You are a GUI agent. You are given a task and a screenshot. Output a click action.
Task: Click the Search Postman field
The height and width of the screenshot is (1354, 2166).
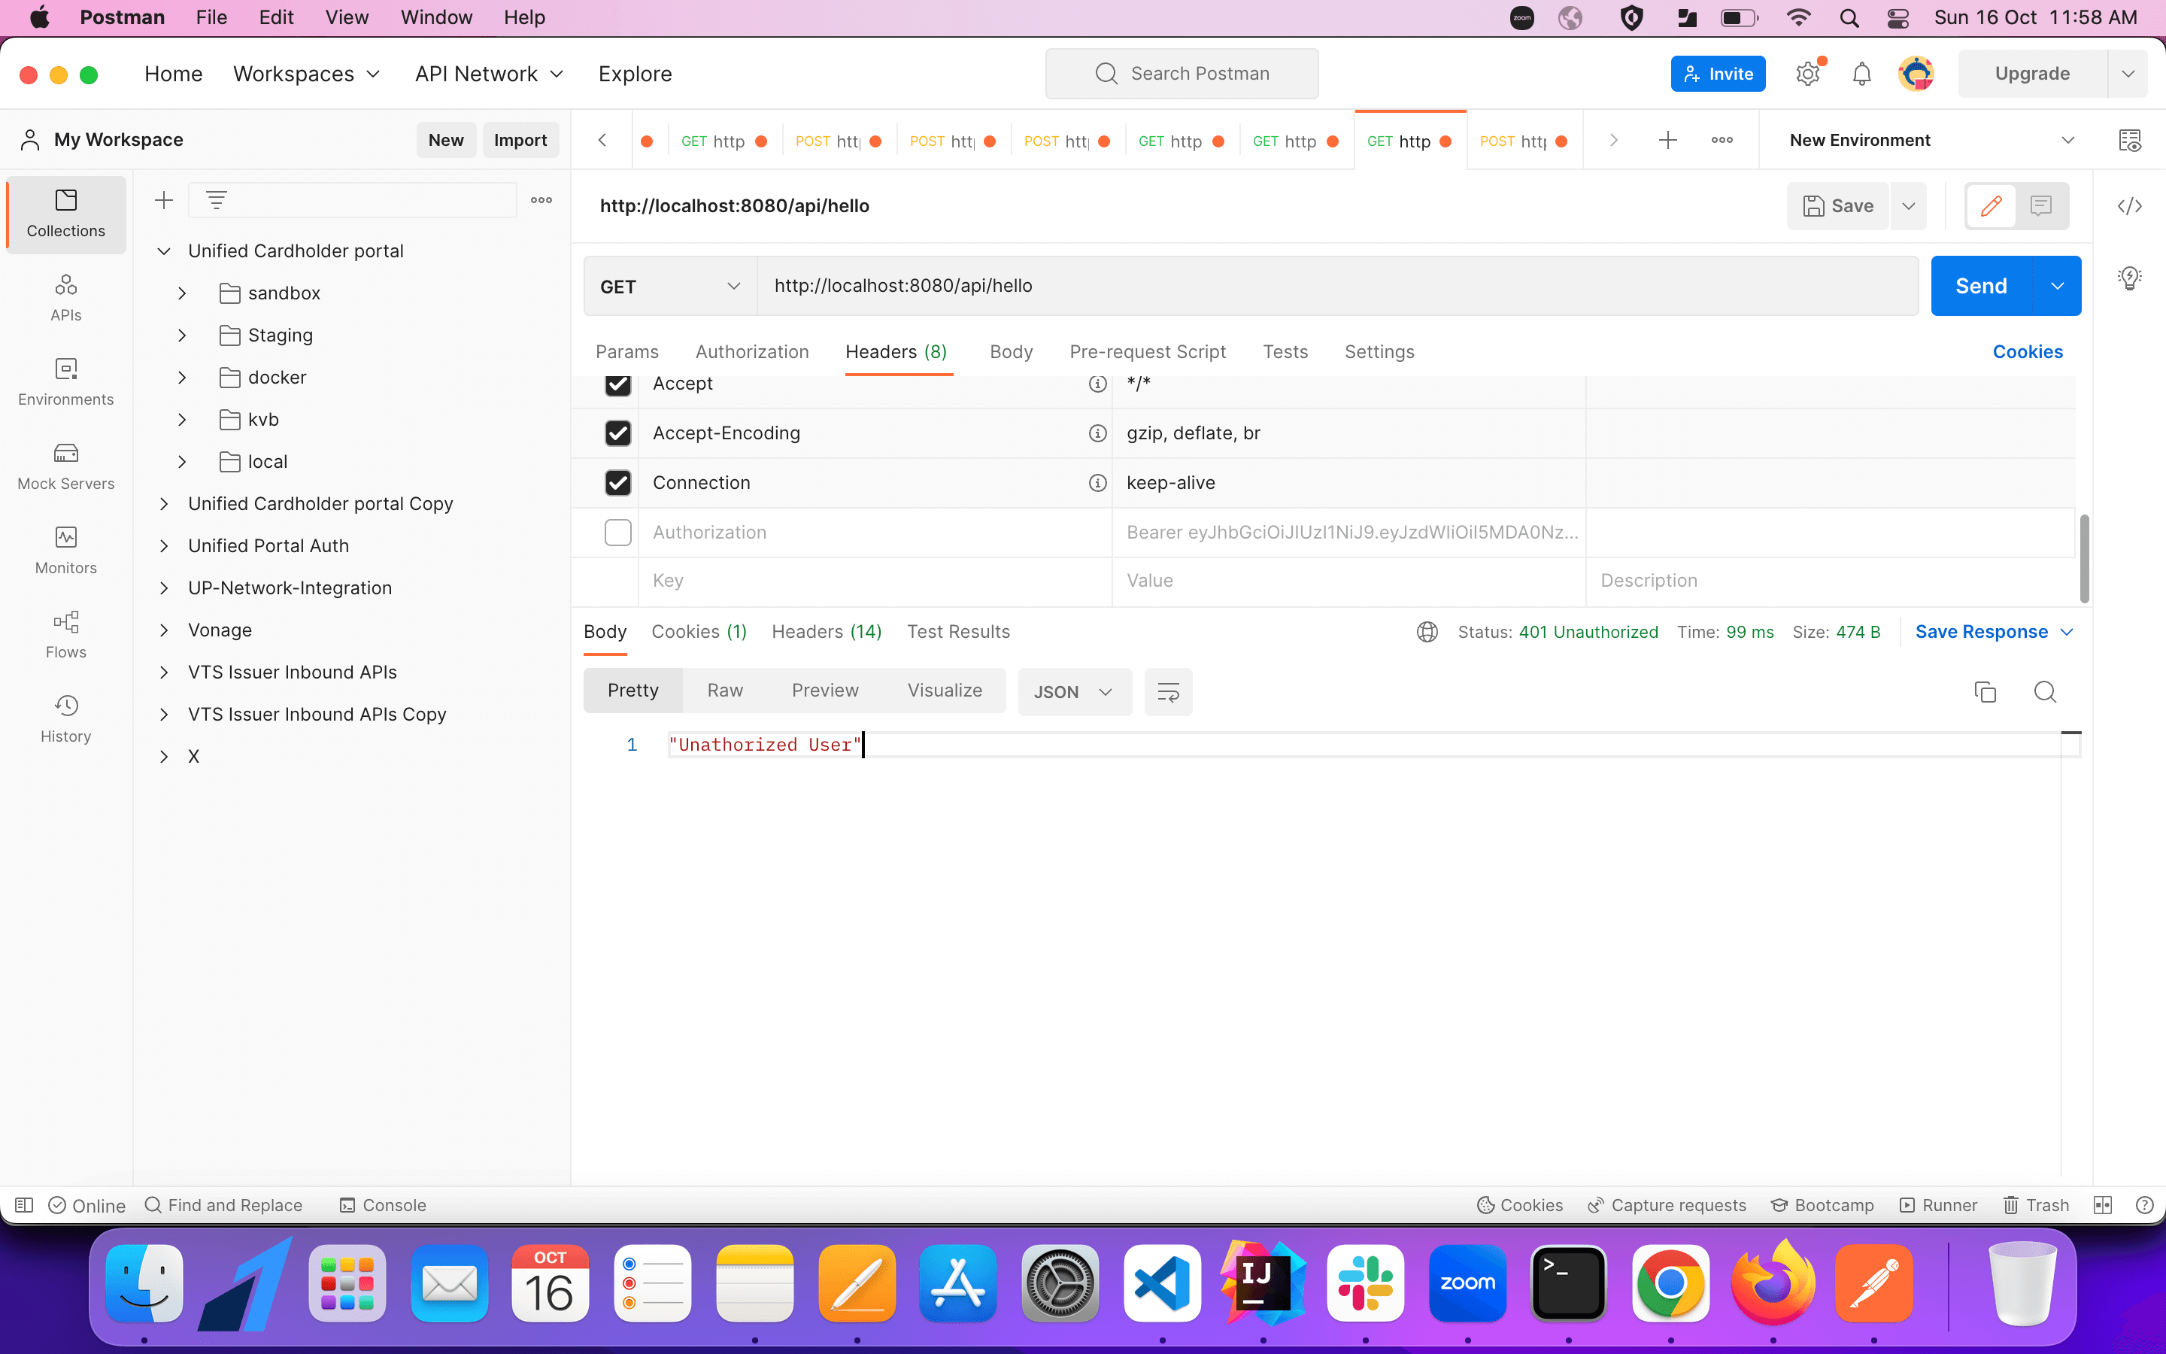pyautogui.click(x=1182, y=74)
